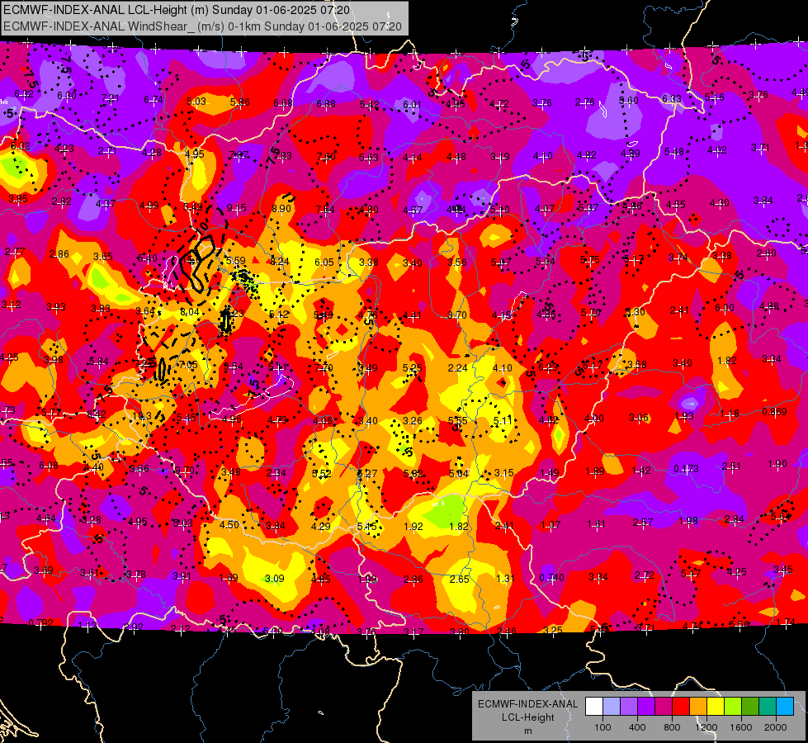Click the dark green legend swatch
808x743 pixels.
750,706
